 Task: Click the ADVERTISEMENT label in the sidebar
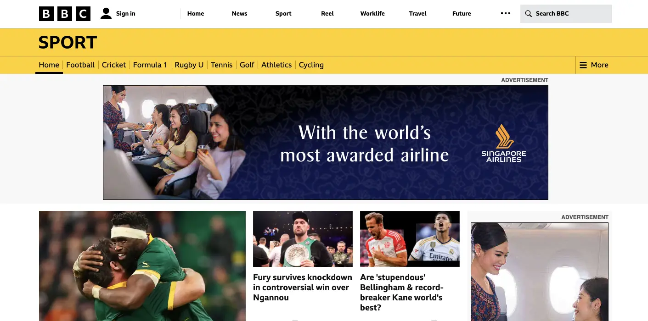click(585, 217)
